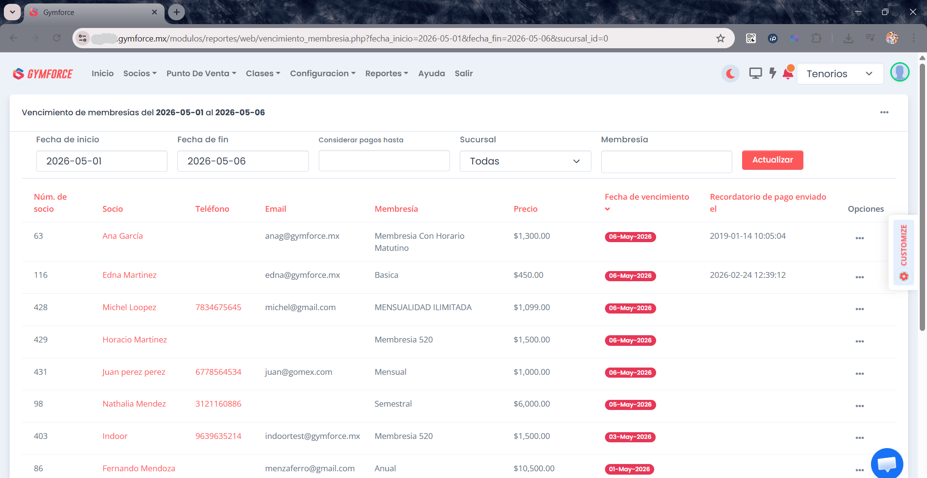Click the lightning bolt quick actions icon
927x478 pixels.
[772, 73]
